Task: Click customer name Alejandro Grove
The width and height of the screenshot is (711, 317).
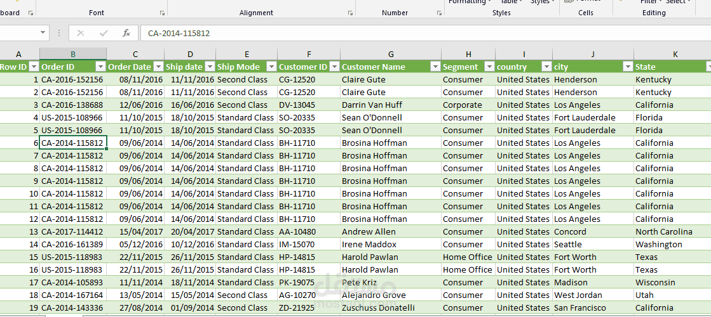Action: coord(390,295)
